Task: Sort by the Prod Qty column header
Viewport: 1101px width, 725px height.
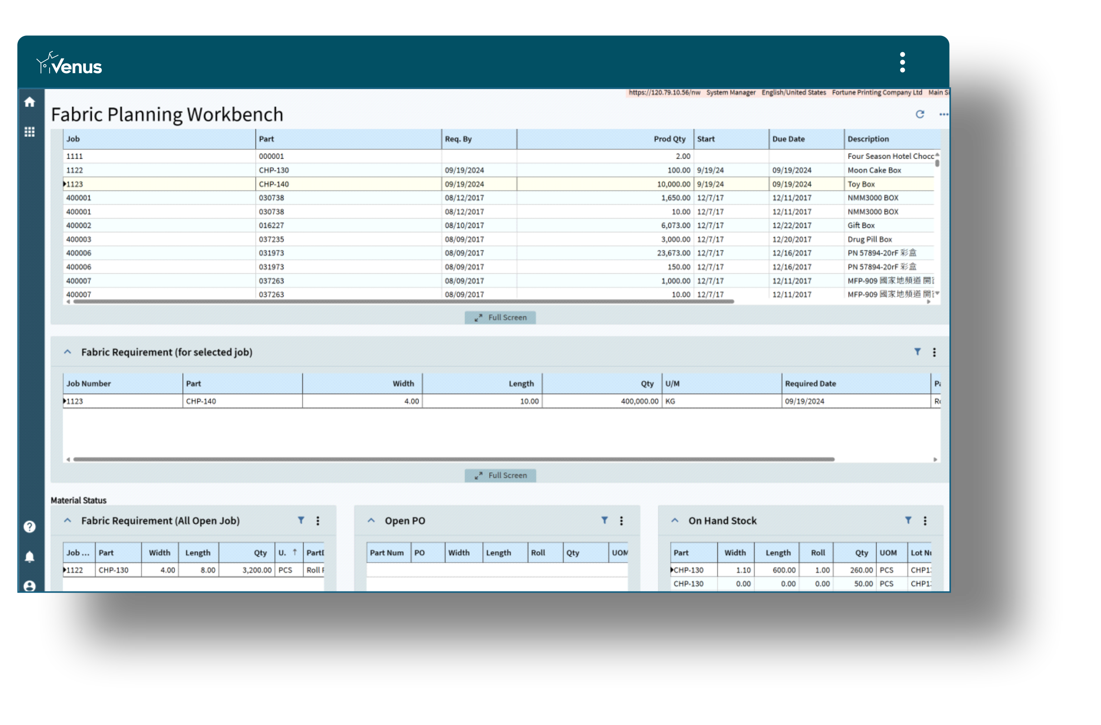Action: (671, 139)
